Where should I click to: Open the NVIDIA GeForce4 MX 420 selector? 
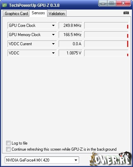coord(42,160)
